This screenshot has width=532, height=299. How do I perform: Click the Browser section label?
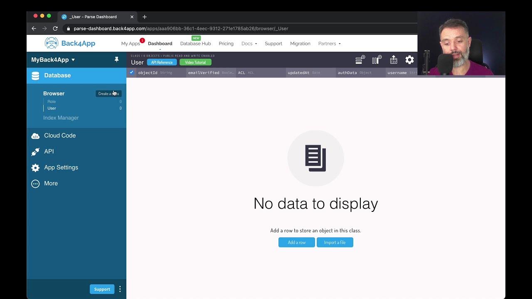click(x=54, y=93)
